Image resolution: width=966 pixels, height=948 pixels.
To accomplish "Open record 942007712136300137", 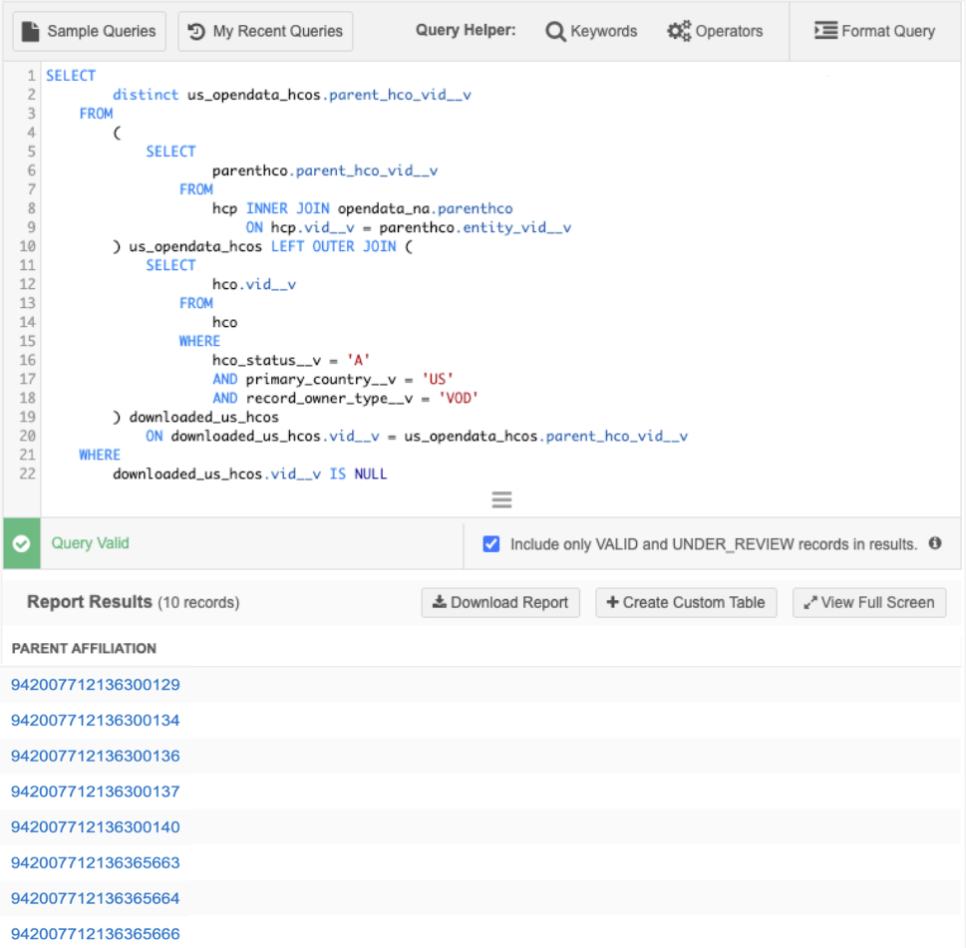I will tap(95, 791).
